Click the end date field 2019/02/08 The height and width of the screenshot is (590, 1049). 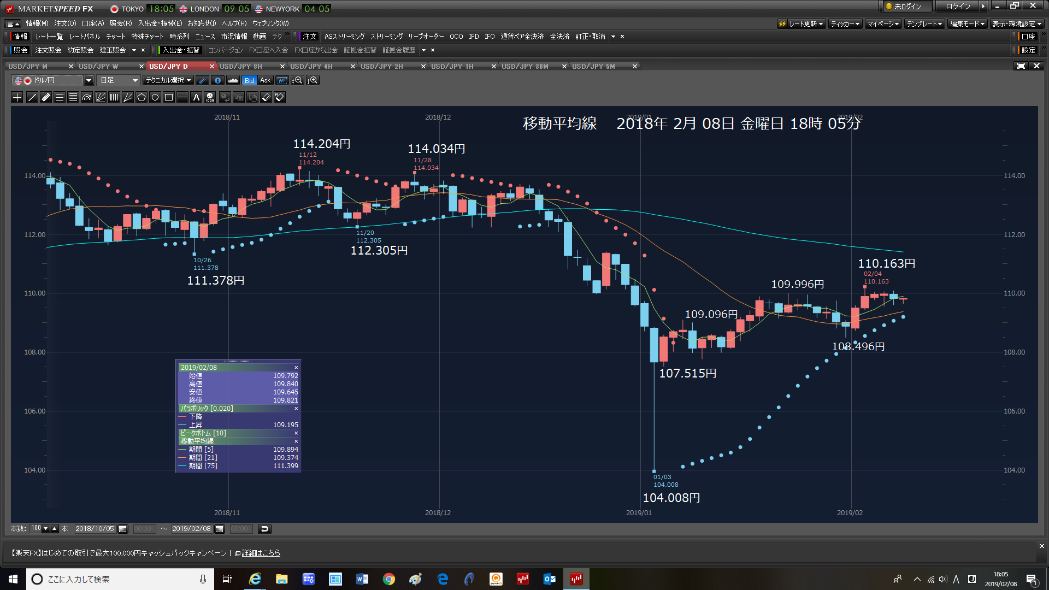[x=191, y=529]
